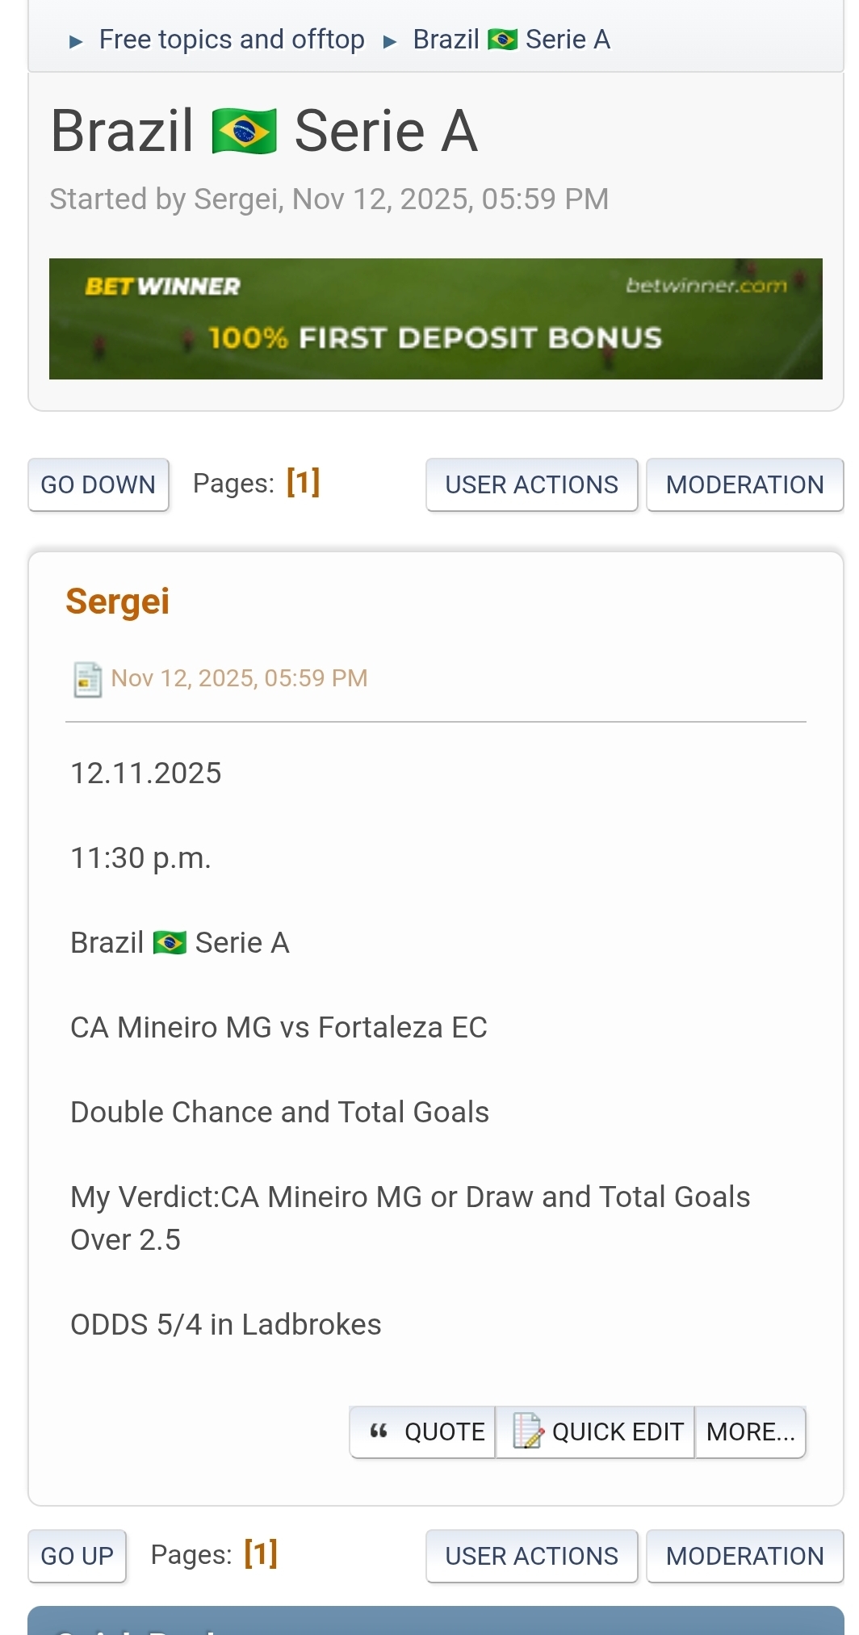Click the quotation mark icon on Quote
Image resolution: width=859 pixels, height=1635 pixels.
tap(379, 1432)
